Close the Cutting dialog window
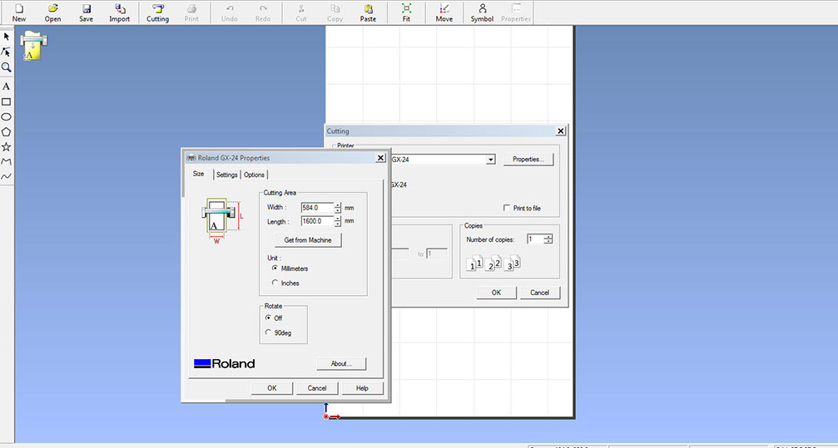Screen dimensions: 838x448 pyautogui.click(x=561, y=130)
